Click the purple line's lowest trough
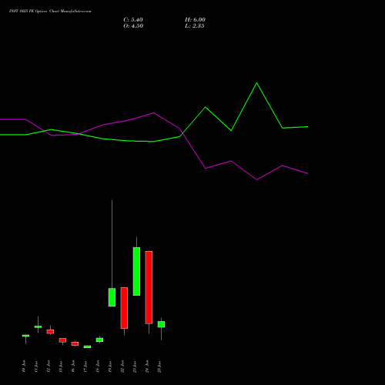Viewport: 385px width, 385px height. [x=256, y=179]
